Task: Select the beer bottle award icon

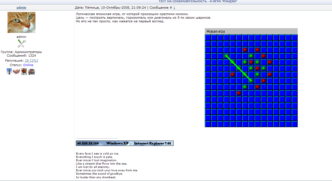Action: tap(9, 72)
